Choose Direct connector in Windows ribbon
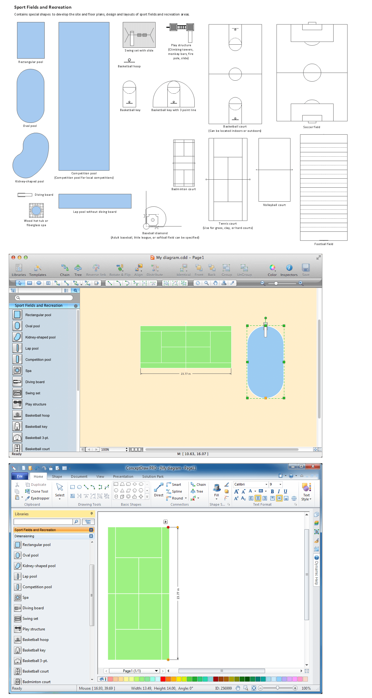This screenshot has width=372, height=698. (x=159, y=490)
